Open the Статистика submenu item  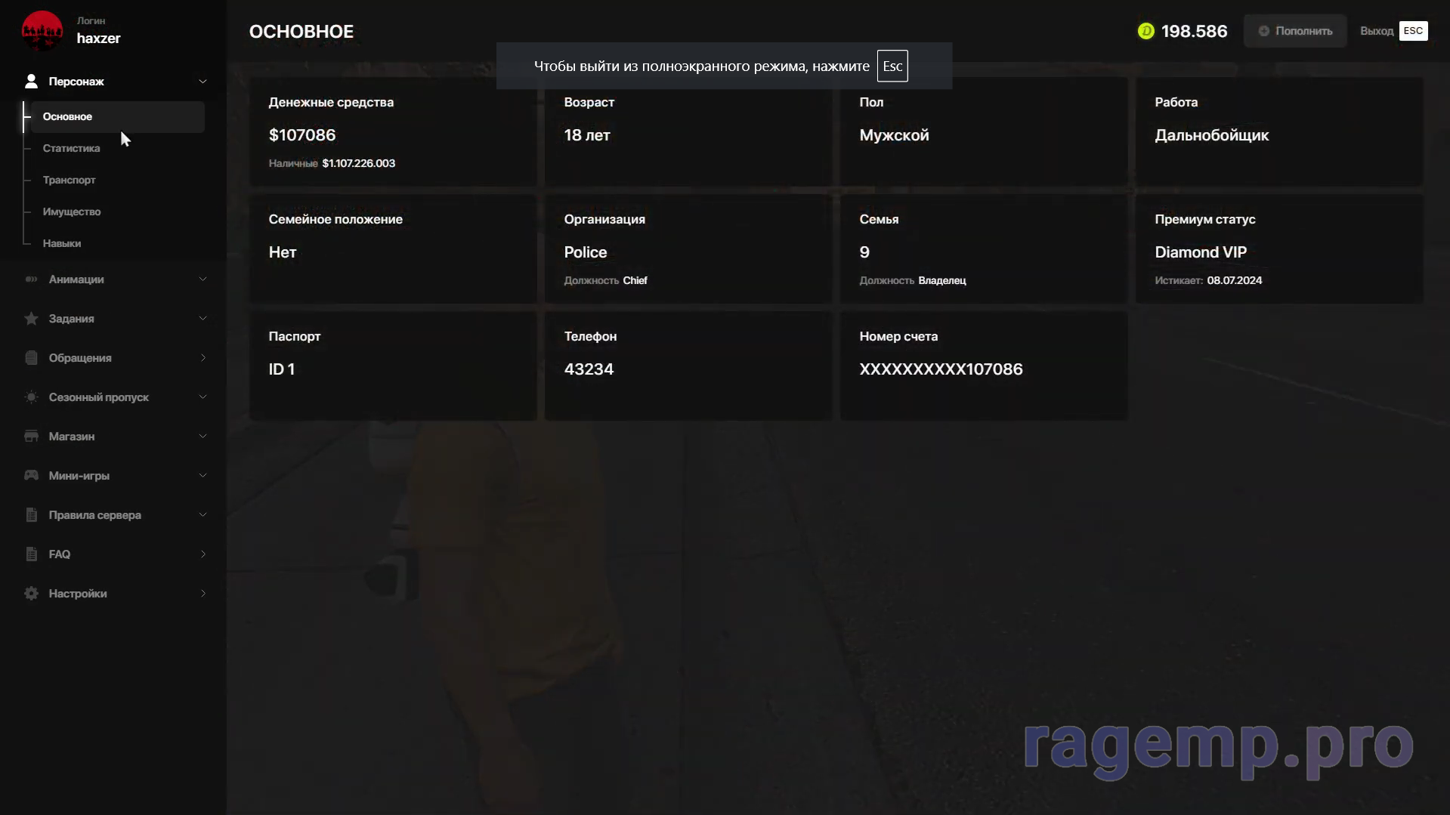coord(71,148)
